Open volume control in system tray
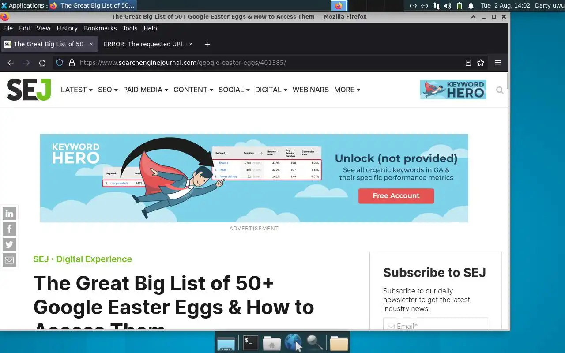 point(448,6)
